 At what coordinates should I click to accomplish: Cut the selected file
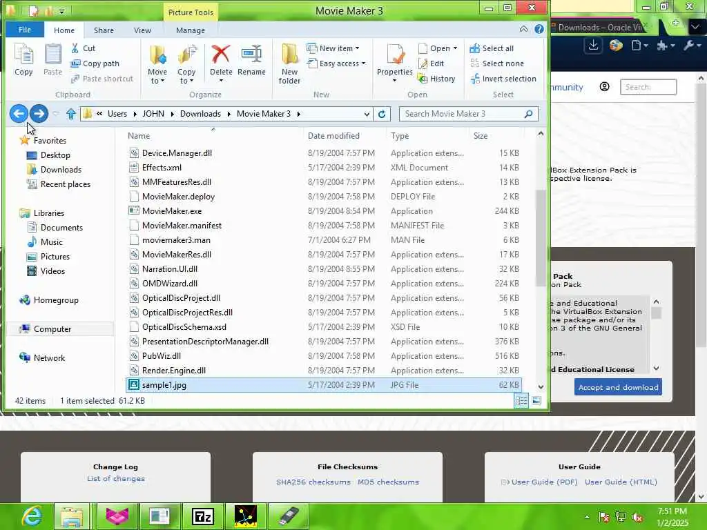pos(83,48)
